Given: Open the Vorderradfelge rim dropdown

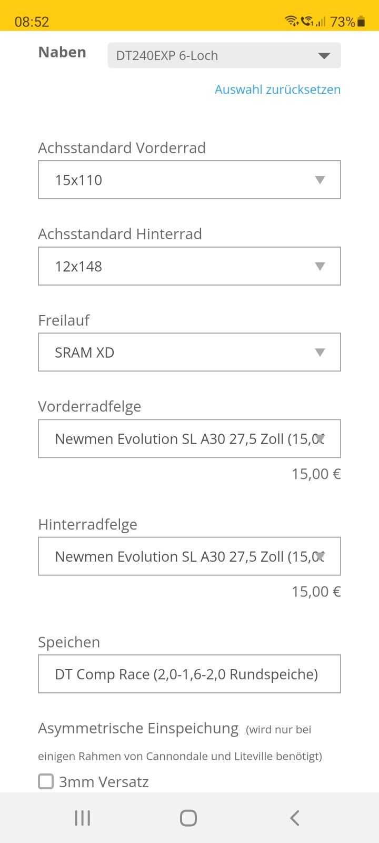Looking at the screenshot, I should 189,438.
